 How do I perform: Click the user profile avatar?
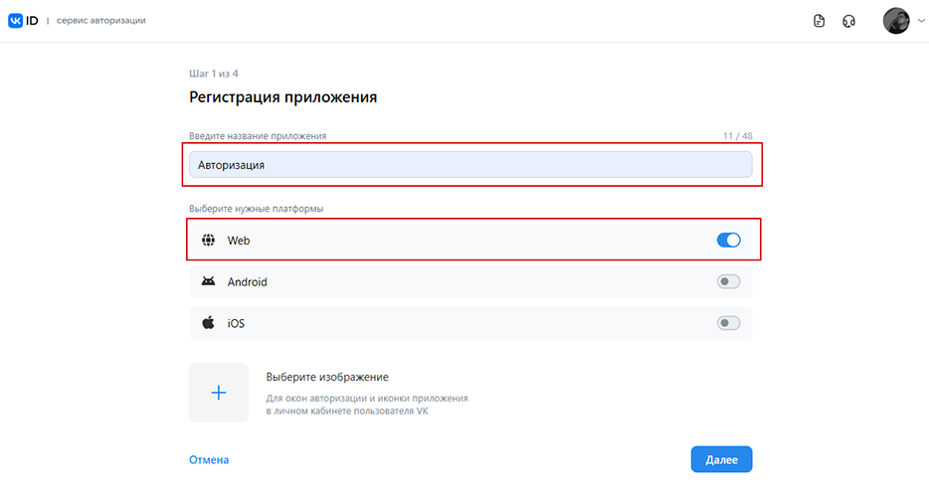click(x=896, y=21)
